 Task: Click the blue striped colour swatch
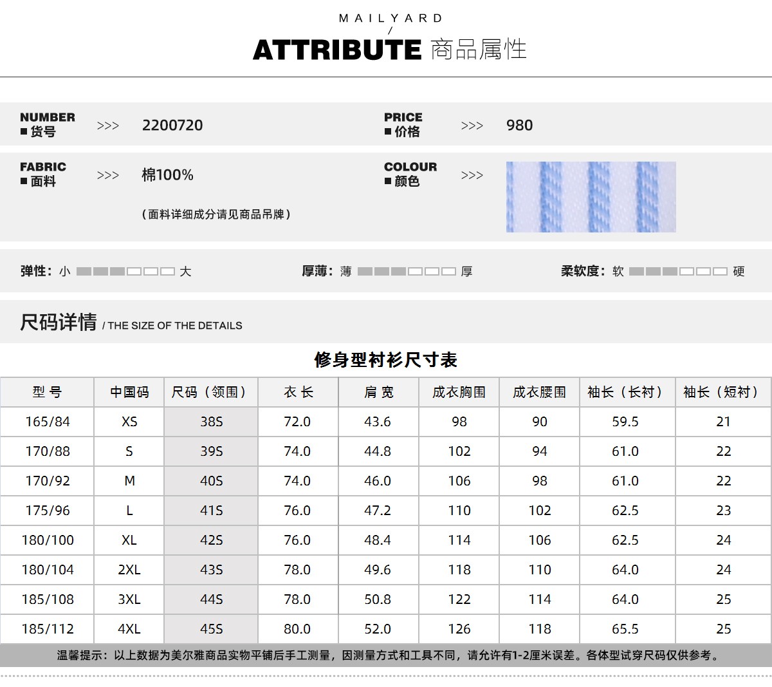click(591, 197)
